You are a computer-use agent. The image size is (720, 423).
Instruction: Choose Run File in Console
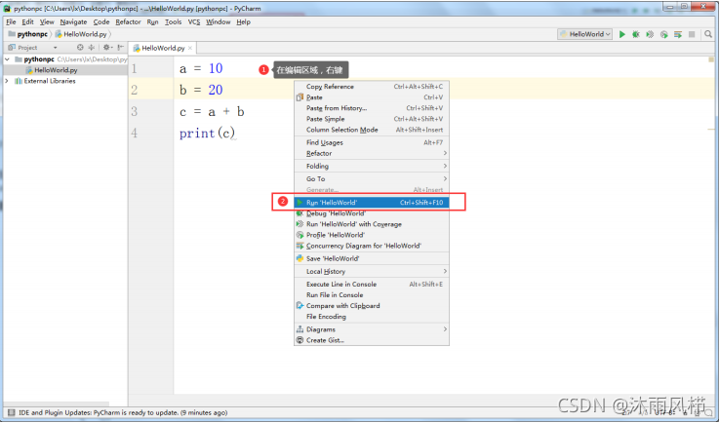click(372, 295)
